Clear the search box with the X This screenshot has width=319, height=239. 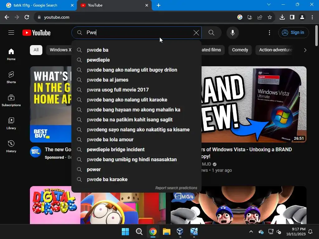(196, 32)
